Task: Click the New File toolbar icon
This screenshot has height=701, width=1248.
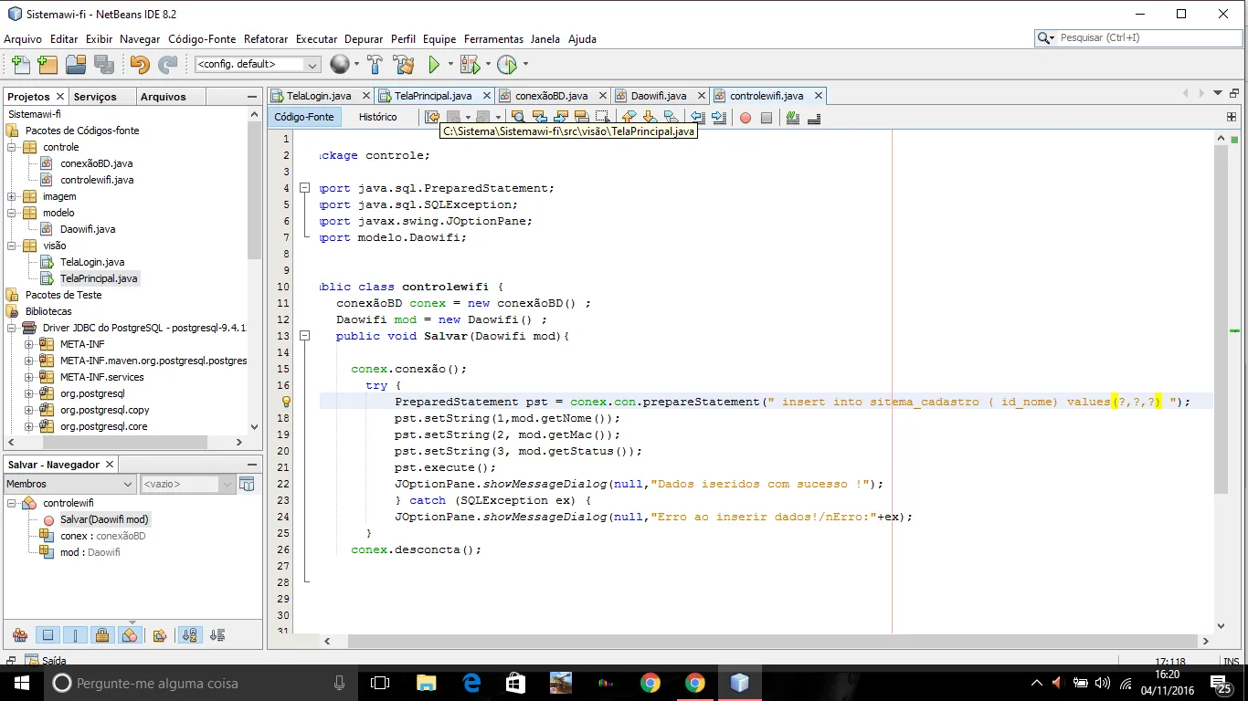Action: [20, 65]
